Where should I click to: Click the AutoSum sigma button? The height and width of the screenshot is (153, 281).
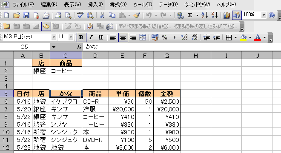[190, 15]
